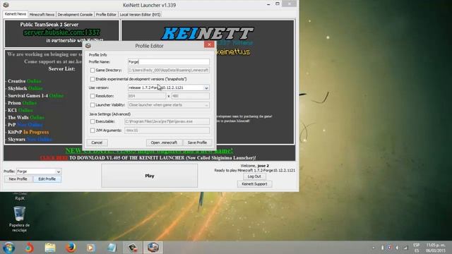Open the red swirl app on the taskbar

[x=29, y=248]
